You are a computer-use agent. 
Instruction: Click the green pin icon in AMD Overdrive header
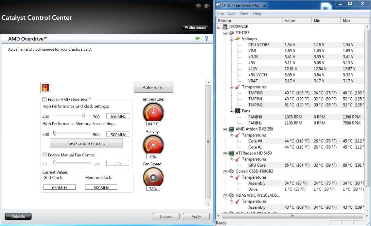tap(197, 39)
